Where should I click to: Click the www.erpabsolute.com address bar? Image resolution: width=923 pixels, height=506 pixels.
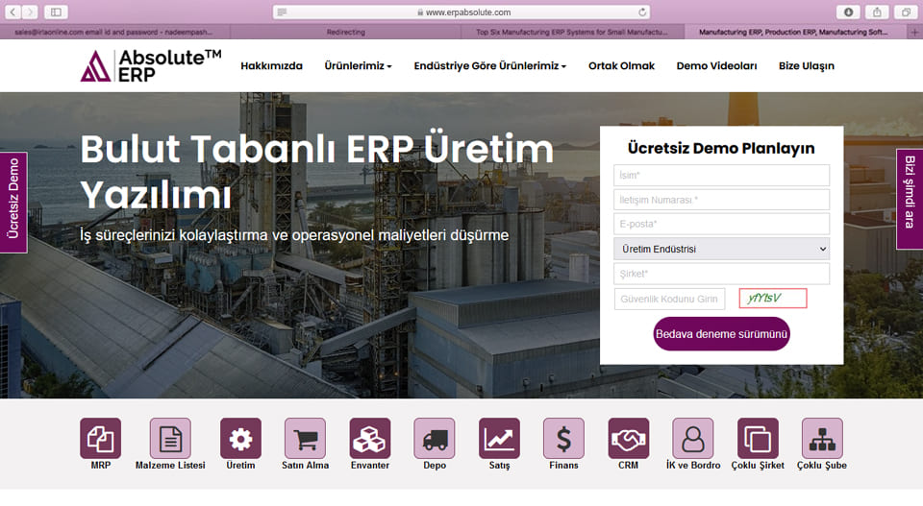[x=462, y=12]
